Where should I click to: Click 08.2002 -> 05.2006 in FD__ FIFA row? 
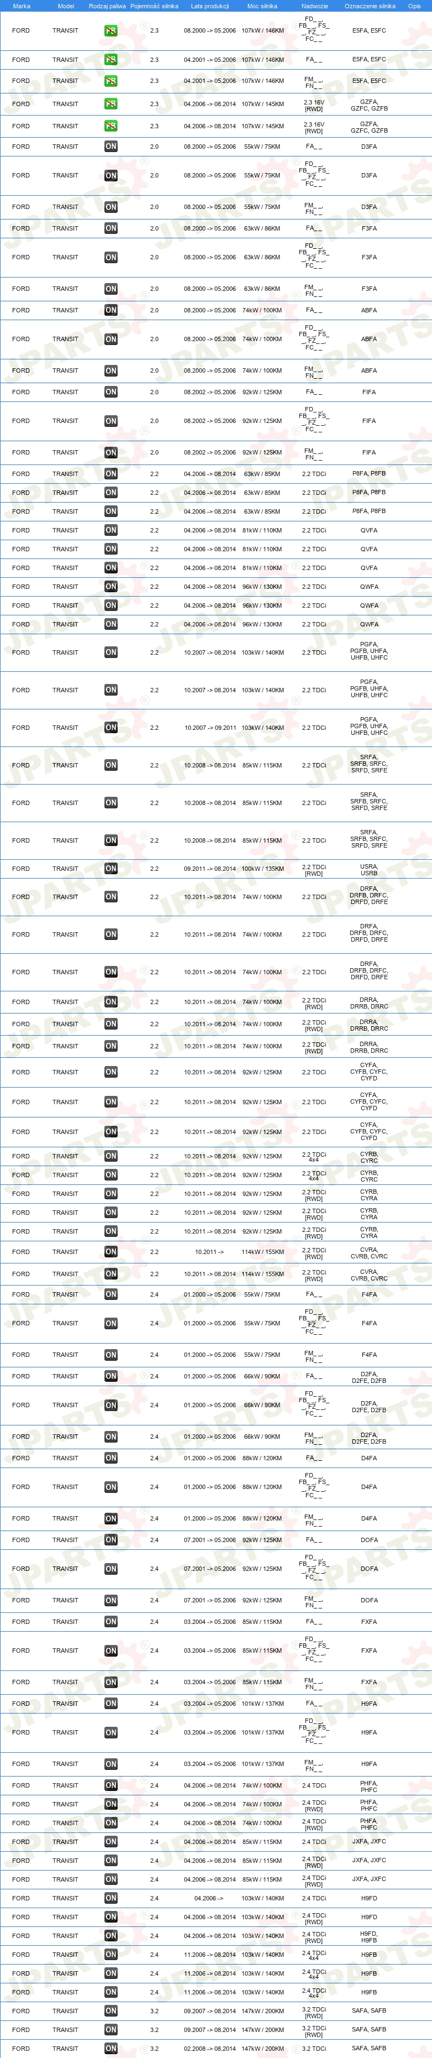click(x=210, y=421)
